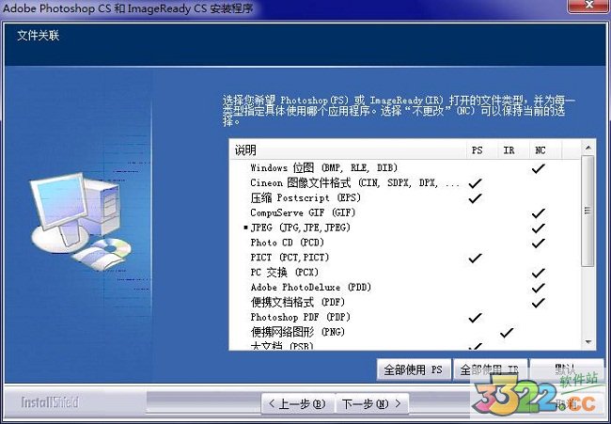Click scrollbar up arrow in file list
The width and height of the screenshot is (611, 424).
[588, 149]
